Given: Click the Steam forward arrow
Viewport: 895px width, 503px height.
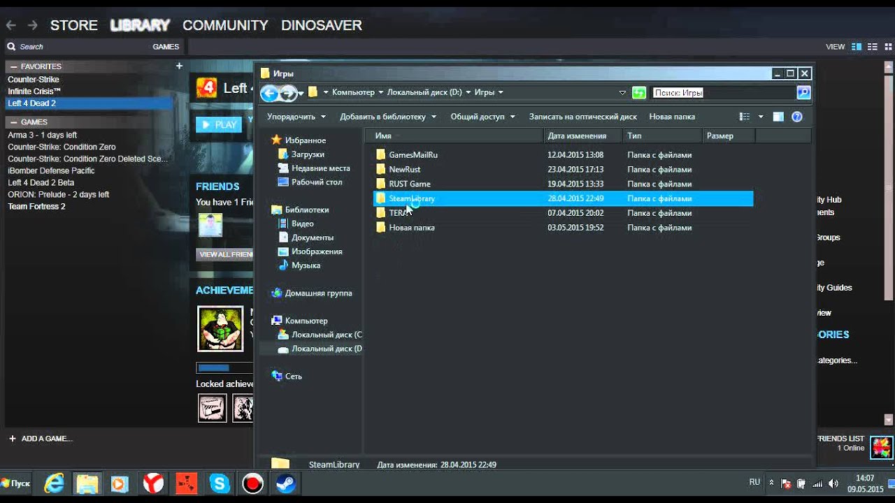Looking at the screenshot, I should [32, 25].
